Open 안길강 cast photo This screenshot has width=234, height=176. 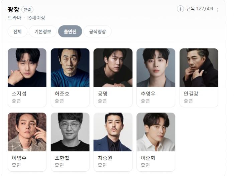tap(199, 67)
